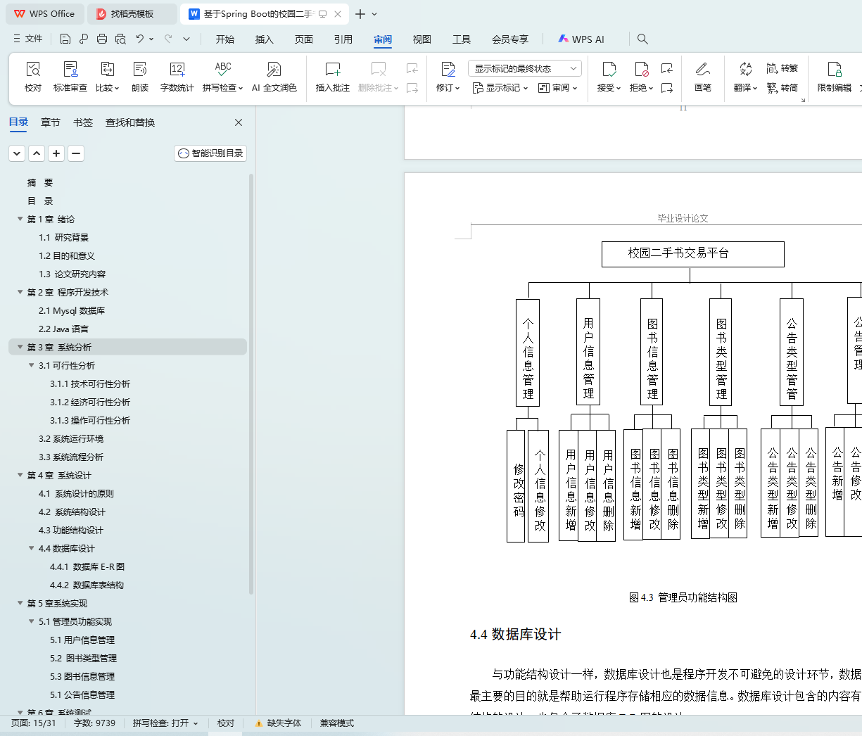Click the move-down chevron in outline toolbar
The height and width of the screenshot is (736, 862).
pos(17,153)
